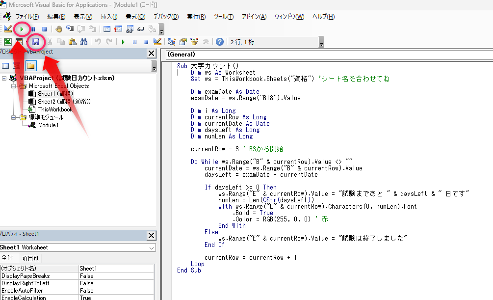Open the アドイン(A) menu
The image size is (493, 300).
click(254, 17)
